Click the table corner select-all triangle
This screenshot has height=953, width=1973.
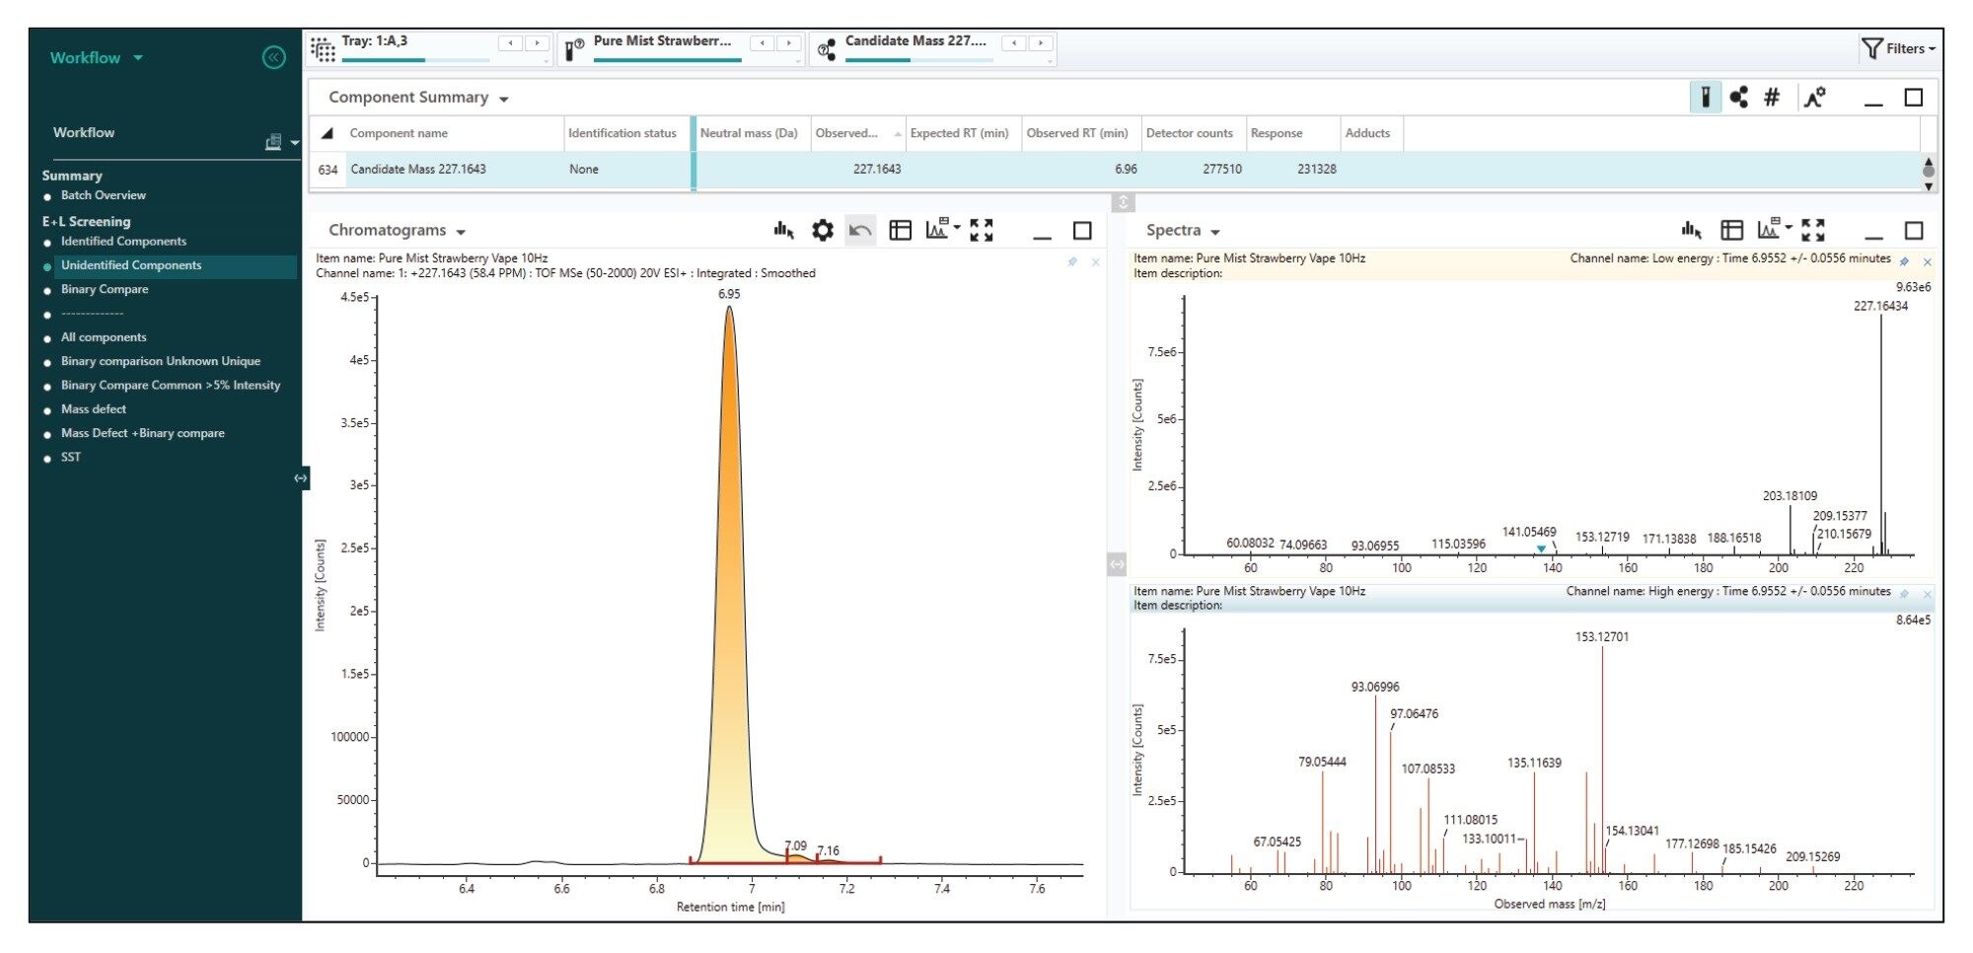328,133
